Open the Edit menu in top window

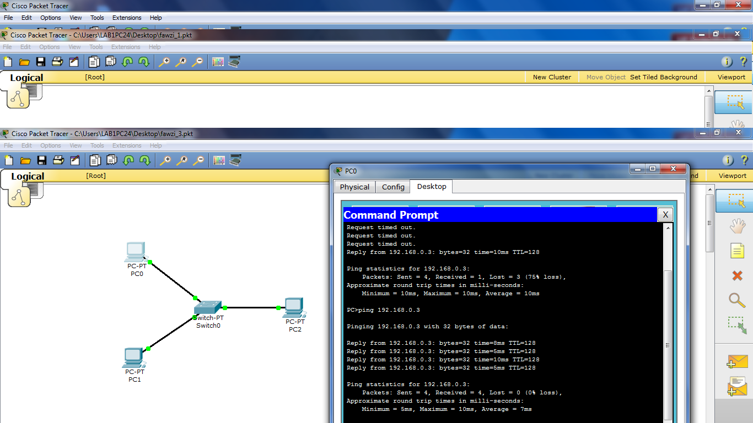coord(26,18)
